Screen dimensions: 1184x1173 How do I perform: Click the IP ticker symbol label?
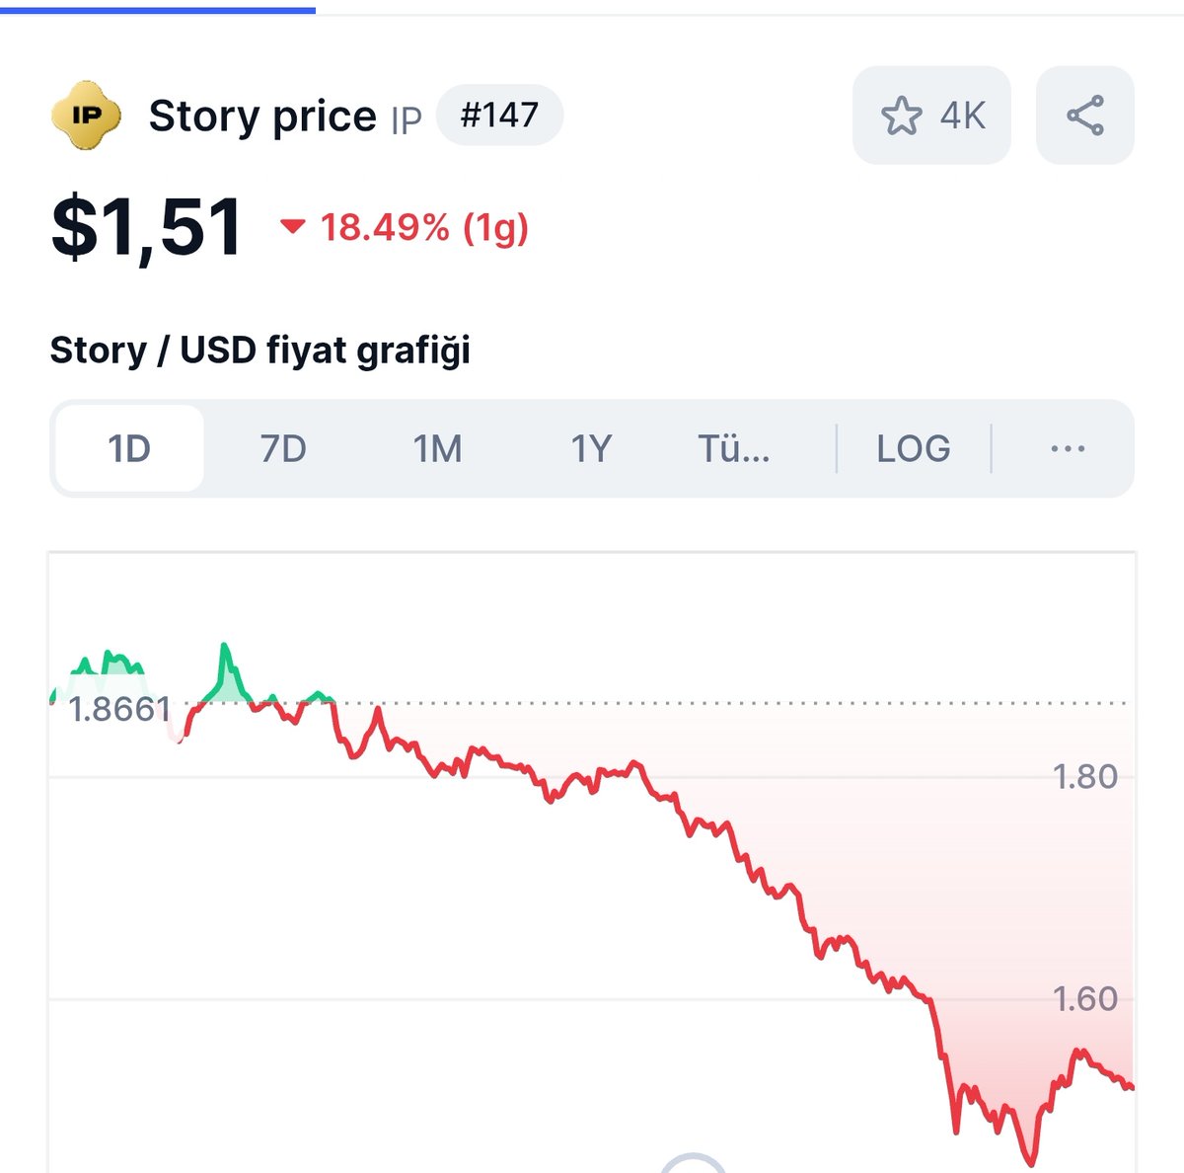pos(407,119)
